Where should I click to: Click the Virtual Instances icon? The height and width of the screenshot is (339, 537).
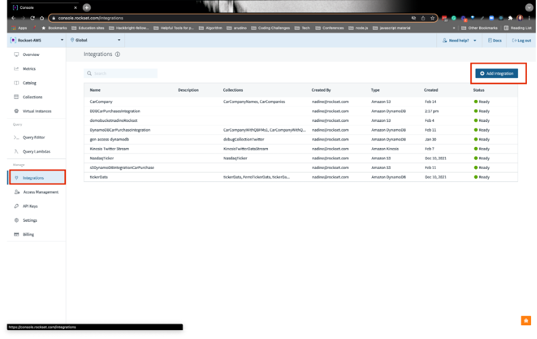(x=17, y=111)
